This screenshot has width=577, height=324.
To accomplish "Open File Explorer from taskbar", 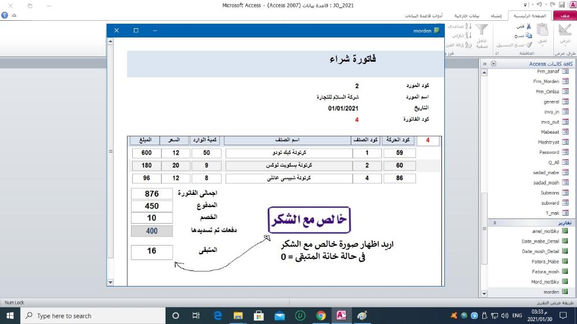I will click(x=238, y=315).
